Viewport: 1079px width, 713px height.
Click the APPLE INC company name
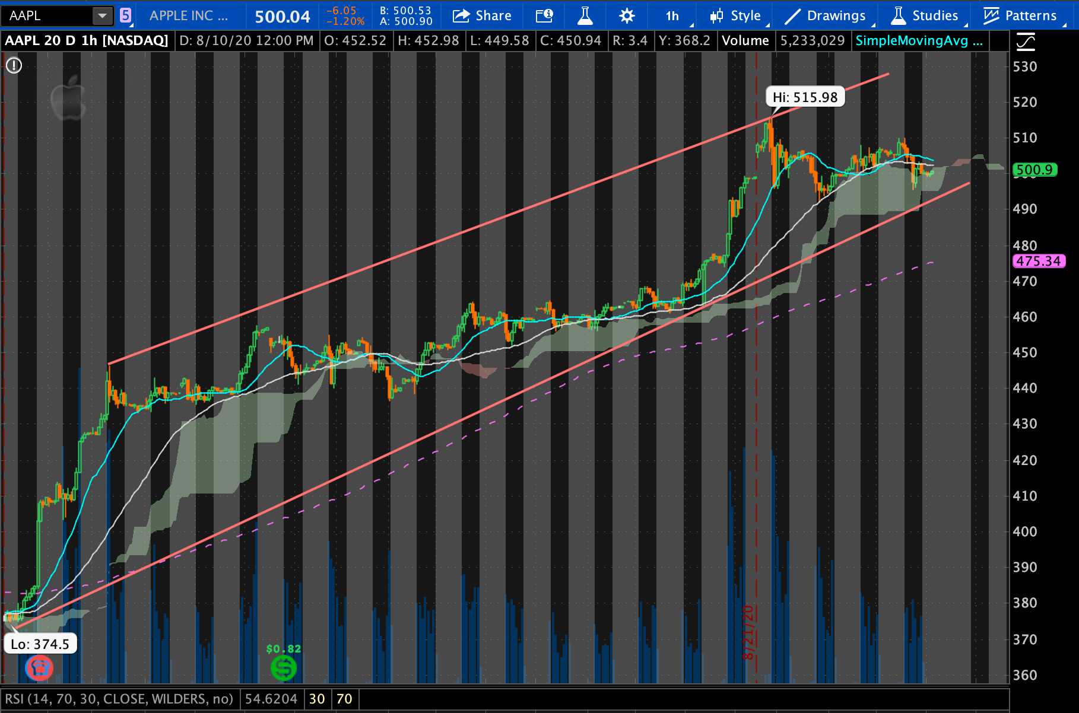[189, 16]
